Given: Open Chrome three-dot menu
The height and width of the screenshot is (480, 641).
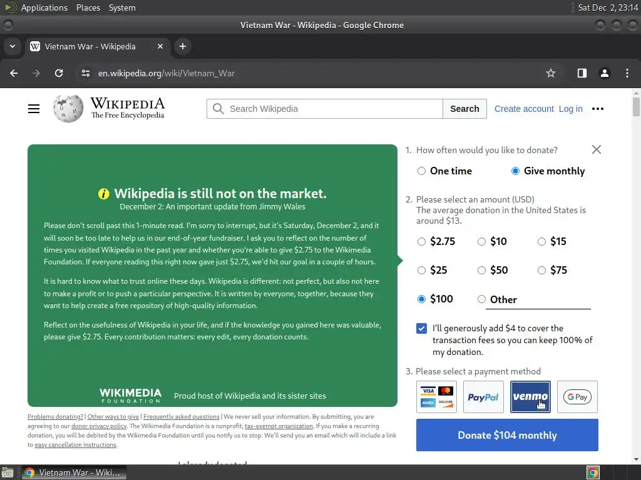Looking at the screenshot, I should coord(627,73).
